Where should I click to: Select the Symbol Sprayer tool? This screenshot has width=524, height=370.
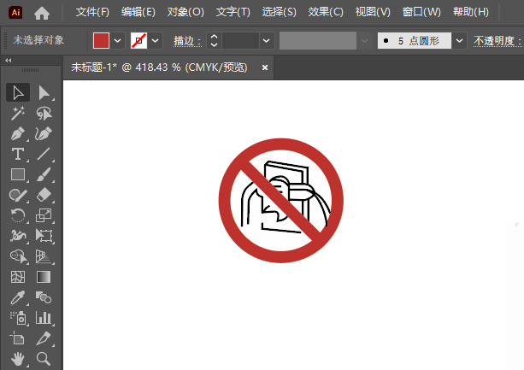tap(18, 318)
